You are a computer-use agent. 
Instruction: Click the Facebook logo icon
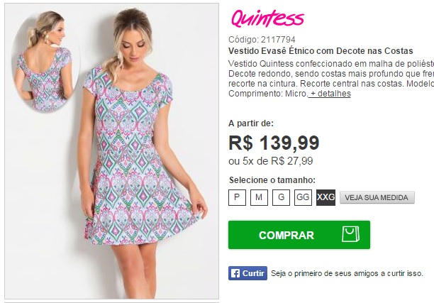coord(235,273)
